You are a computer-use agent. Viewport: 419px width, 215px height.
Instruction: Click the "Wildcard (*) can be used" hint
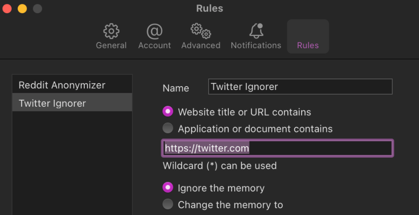point(219,165)
